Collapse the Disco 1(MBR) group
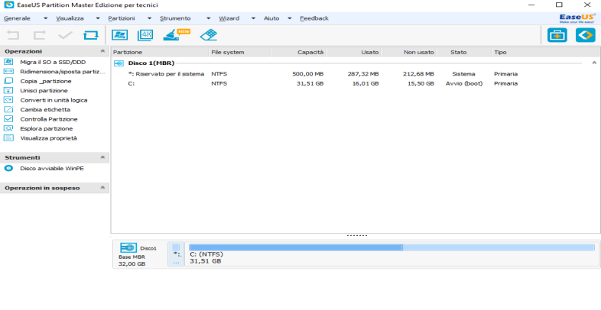 [x=594, y=63]
